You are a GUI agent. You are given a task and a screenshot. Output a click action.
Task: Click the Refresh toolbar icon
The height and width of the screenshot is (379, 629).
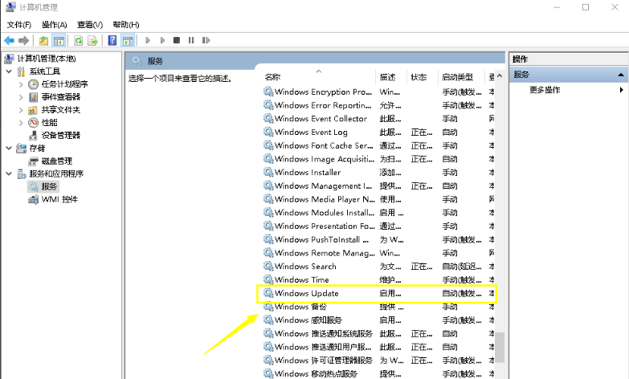[x=79, y=40]
